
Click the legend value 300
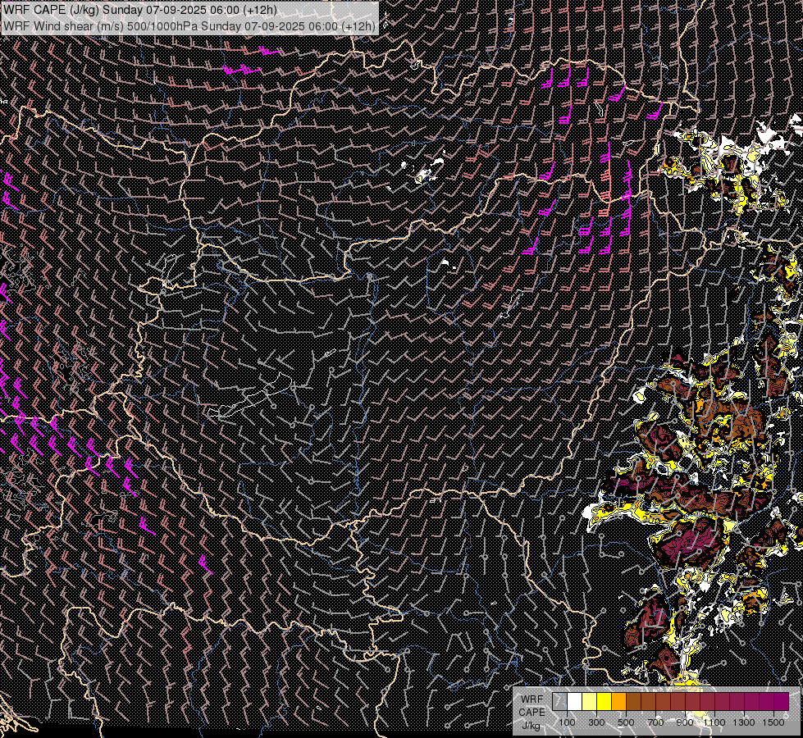(x=596, y=722)
